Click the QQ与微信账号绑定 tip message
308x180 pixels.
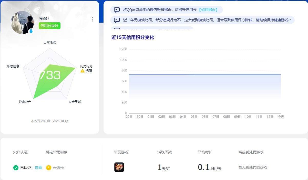tap(167, 10)
